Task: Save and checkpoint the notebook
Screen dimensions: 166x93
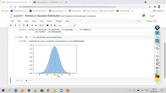Action: click(11, 25)
